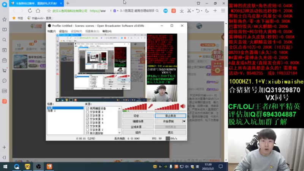Image resolution: width=304 pixels, height=171 pixels.
Task: Adjust the microphone volume bars in OBS
Action: point(135,107)
